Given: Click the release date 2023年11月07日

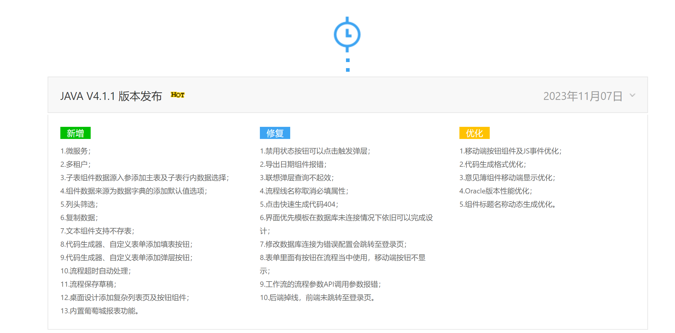Looking at the screenshot, I should 583,96.
